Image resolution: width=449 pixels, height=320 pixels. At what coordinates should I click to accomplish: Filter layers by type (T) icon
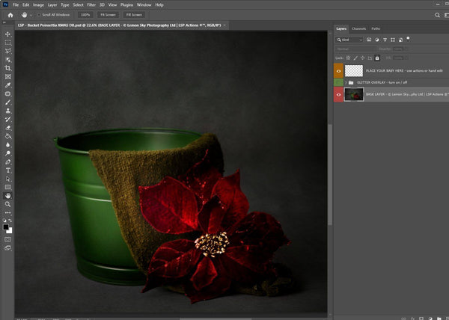pyautogui.click(x=383, y=39)
